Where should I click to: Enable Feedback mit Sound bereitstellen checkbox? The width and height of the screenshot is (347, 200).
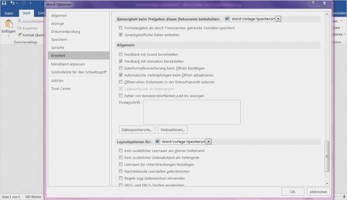pos(121,54)
